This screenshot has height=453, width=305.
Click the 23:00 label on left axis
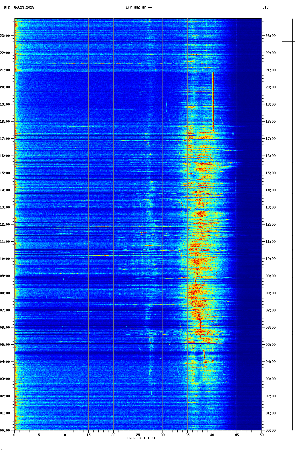5,36
